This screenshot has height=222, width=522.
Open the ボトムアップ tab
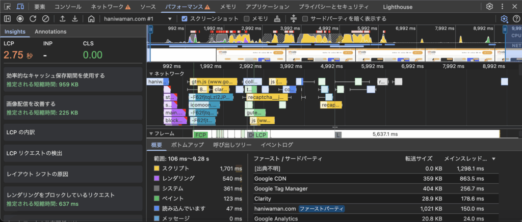(x=187, y=145)
